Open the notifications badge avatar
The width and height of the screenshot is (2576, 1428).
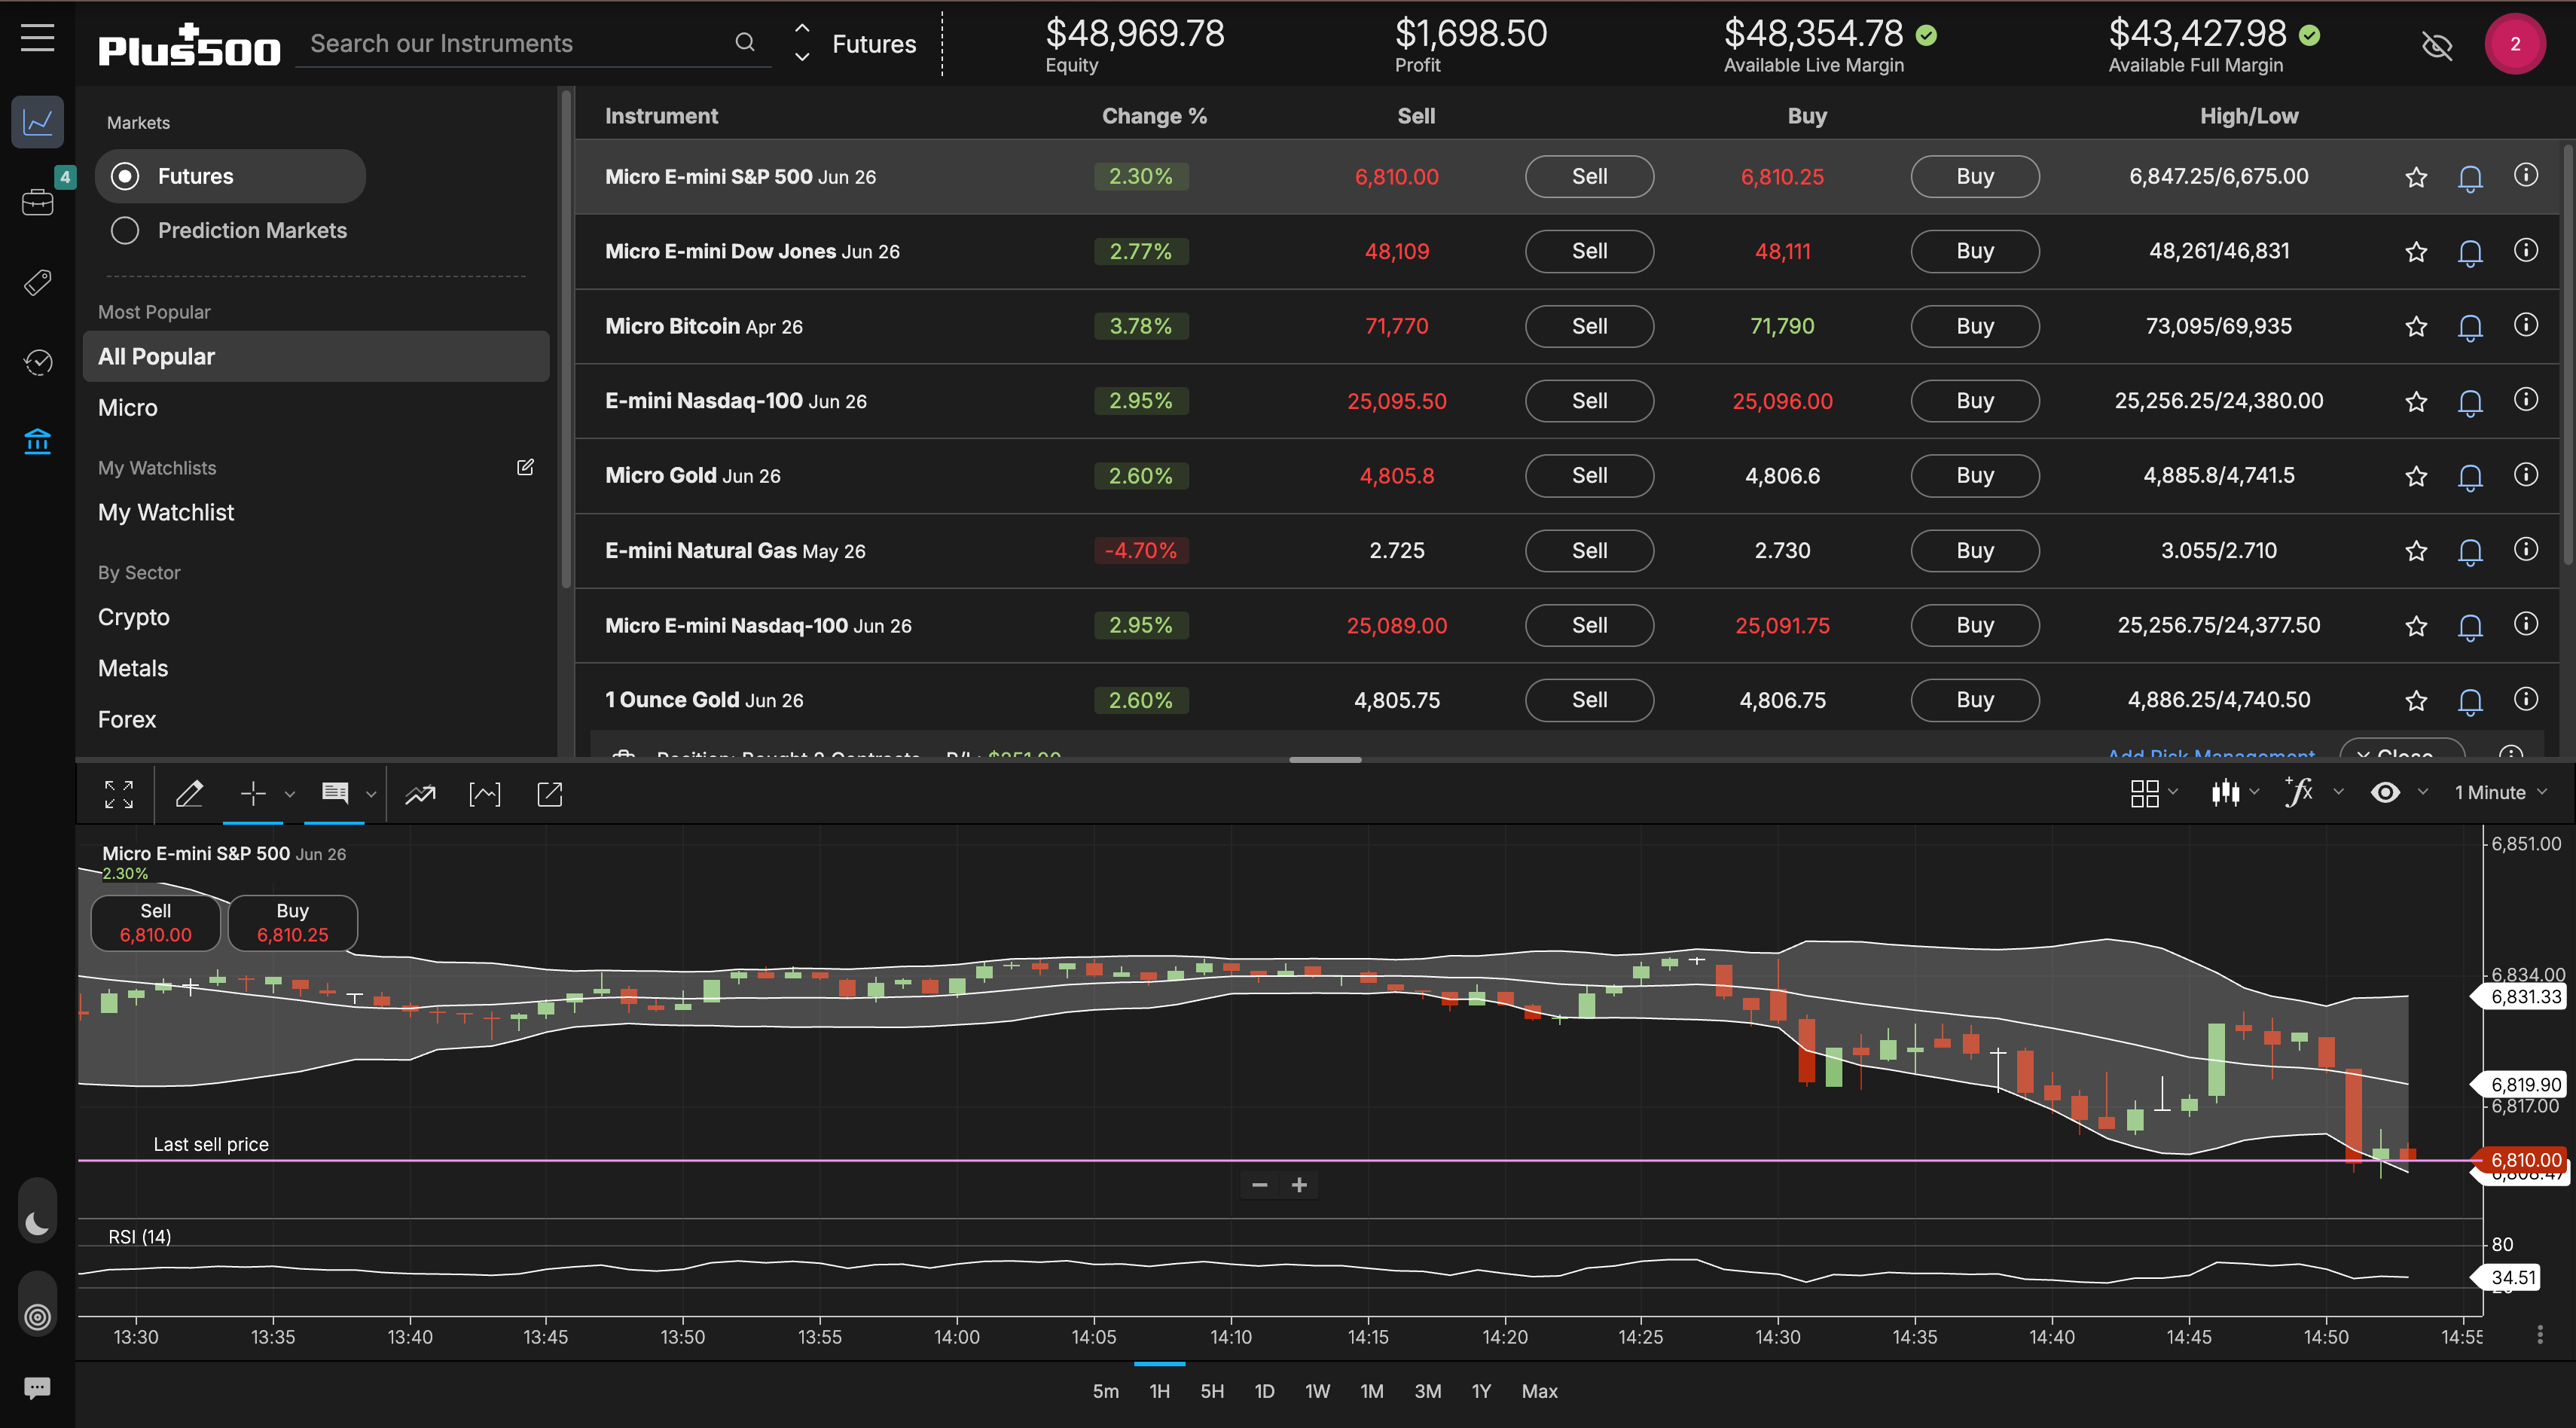(x=2515, y=44)
